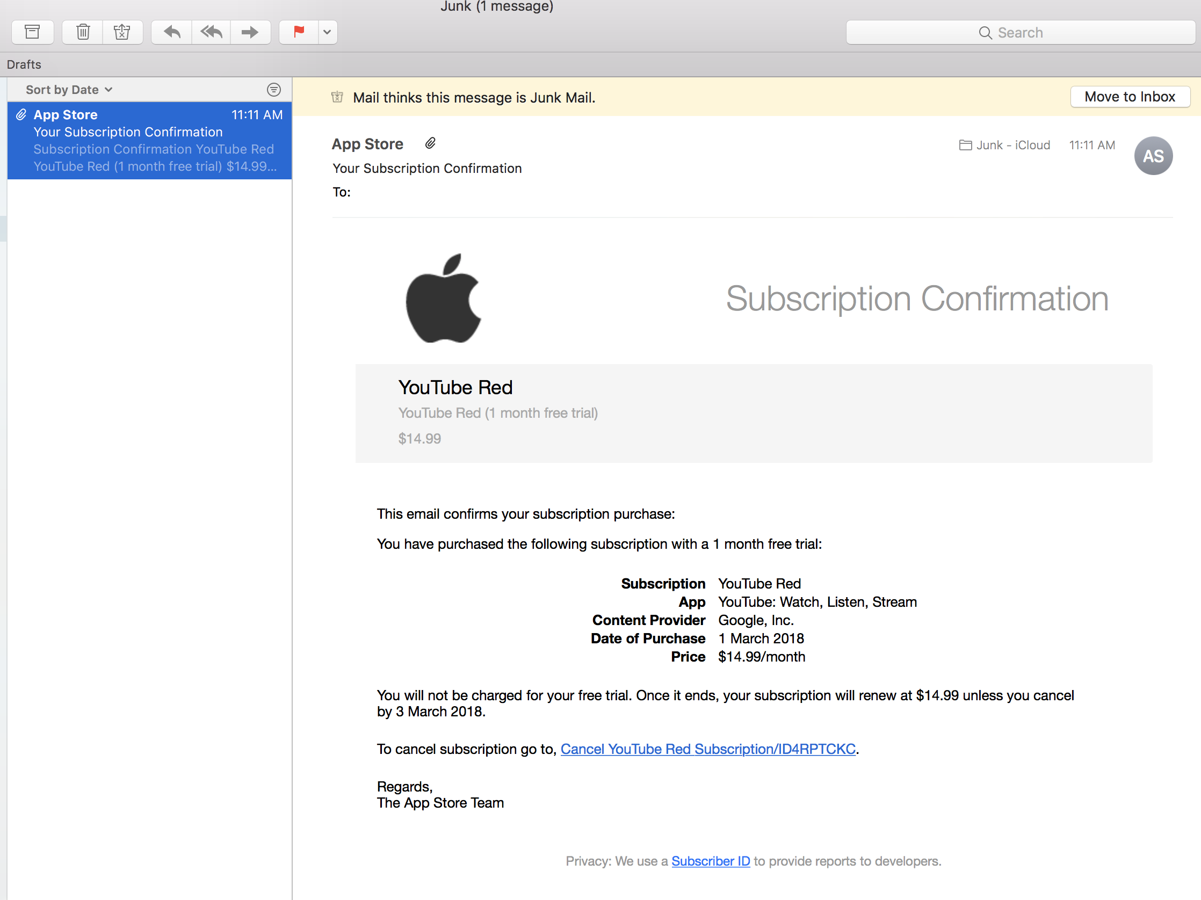Click the Search field

(1020, 33)
